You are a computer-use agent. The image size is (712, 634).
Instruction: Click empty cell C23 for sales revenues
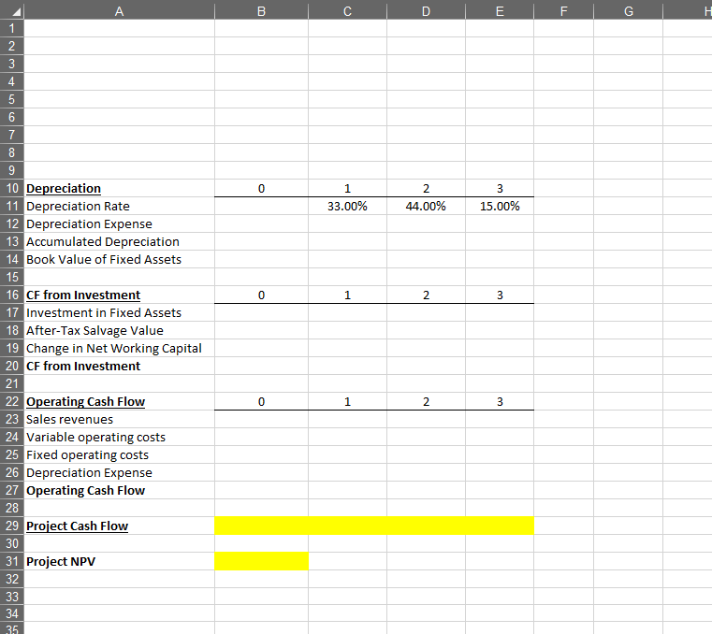pyautogui.click(x=347, y=419)
